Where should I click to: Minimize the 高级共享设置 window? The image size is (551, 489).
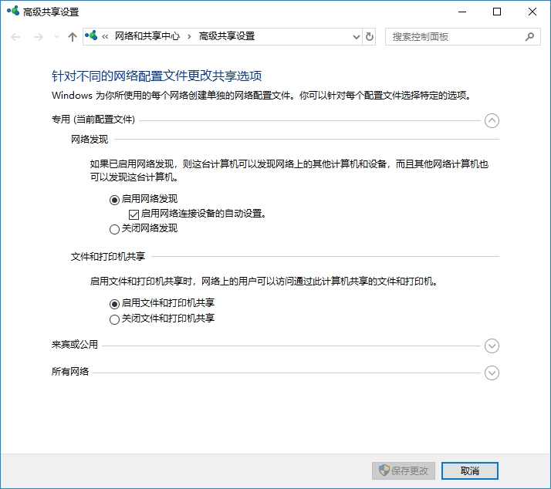point(462,12)
